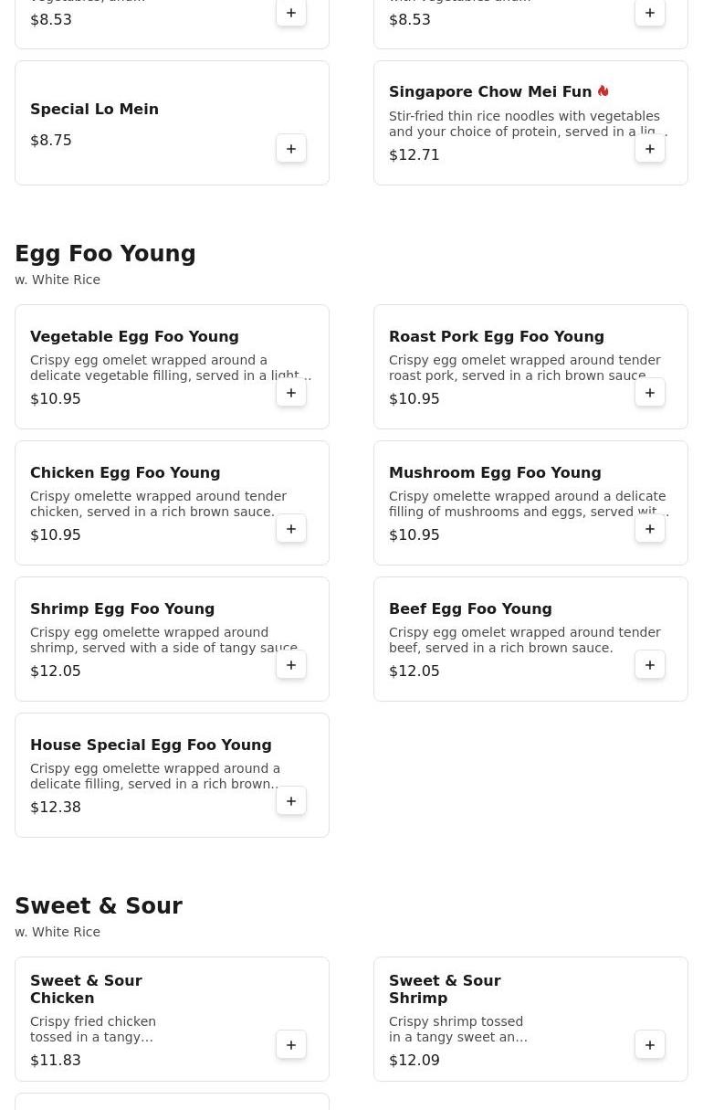Open House Special Egg Foo Young title
The height and width of the screenshot is (1110, 703).
point(151,745)
